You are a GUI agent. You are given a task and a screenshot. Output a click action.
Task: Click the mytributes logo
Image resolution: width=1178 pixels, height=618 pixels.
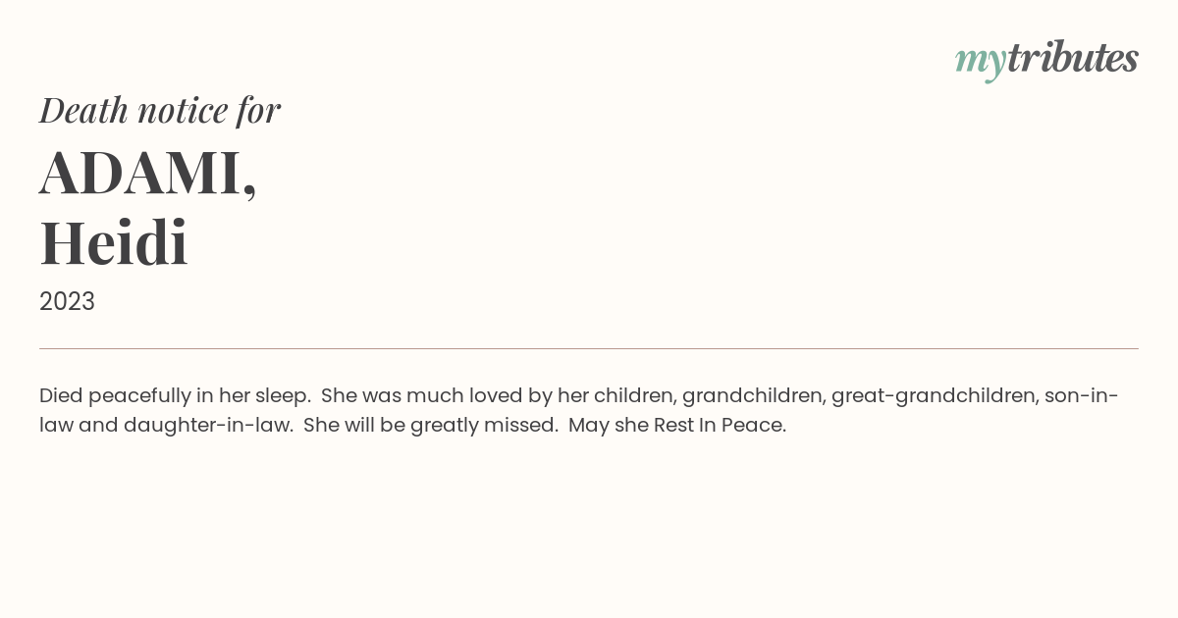1046,60
